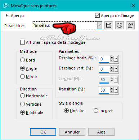Save the current preset with the floppy disk icon
Image resolution: width=139 pixels, height=140 pixels.
click(109, 25)
